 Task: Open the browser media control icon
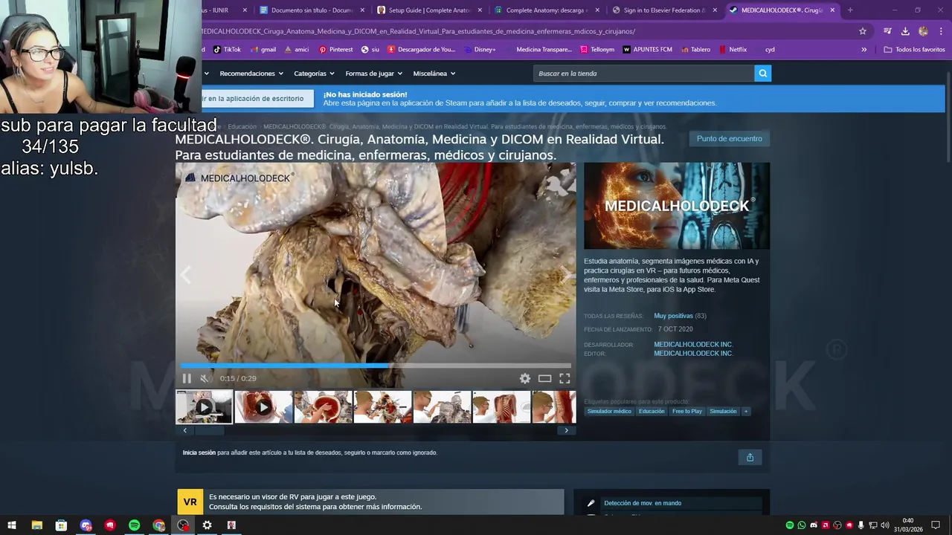[x=887, y=31]
